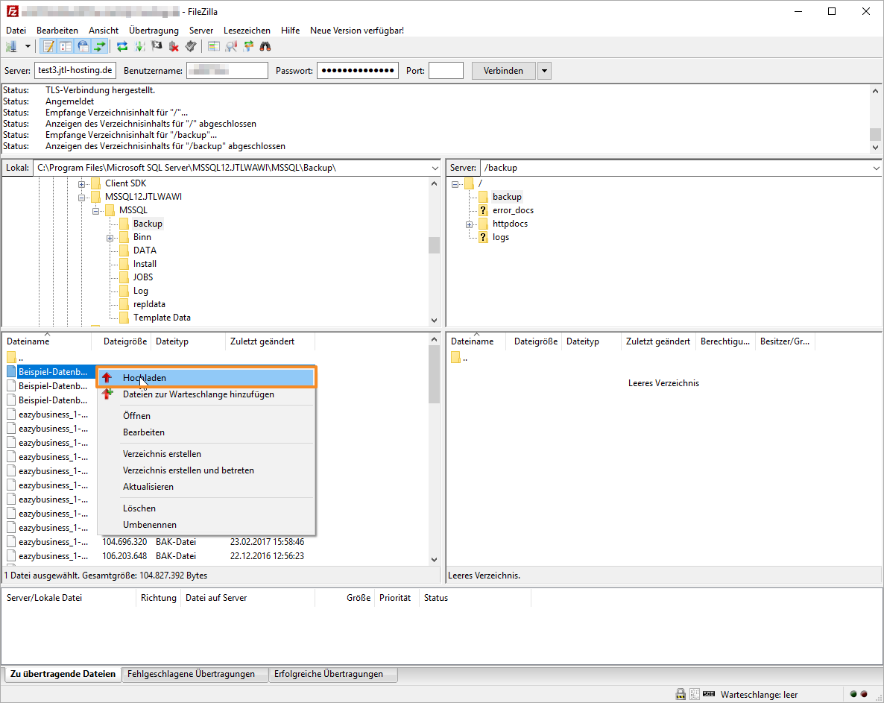Click the add-to-queue arrow icon in context menu
This screenshot has height=703, width=884.
pos(107,394)
